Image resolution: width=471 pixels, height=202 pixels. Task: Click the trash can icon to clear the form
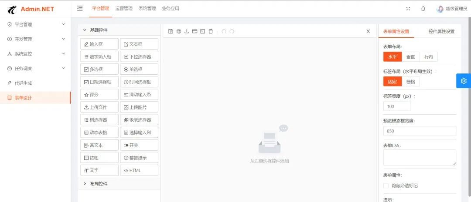click(211, 31)
